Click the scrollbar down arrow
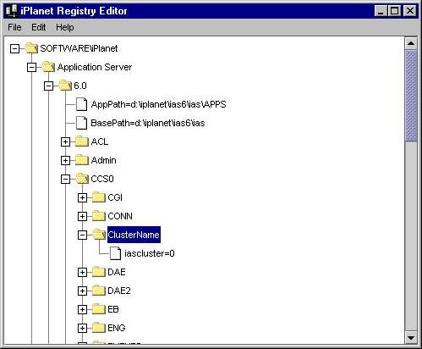The image size is (422, 349). coord(411,337)
